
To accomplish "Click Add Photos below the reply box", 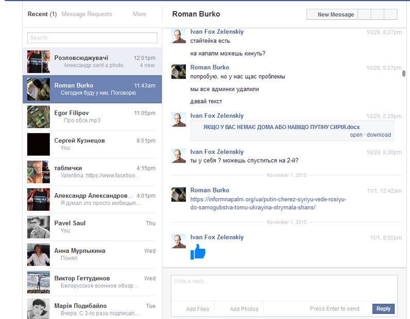I will (x=244, y=309).
